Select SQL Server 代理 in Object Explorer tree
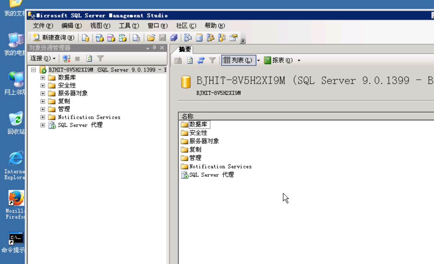434x264 pixels. tap(80, 125)
